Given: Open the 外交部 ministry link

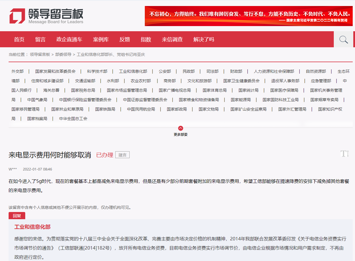Looking at the screenshot, I should (17, 71).
